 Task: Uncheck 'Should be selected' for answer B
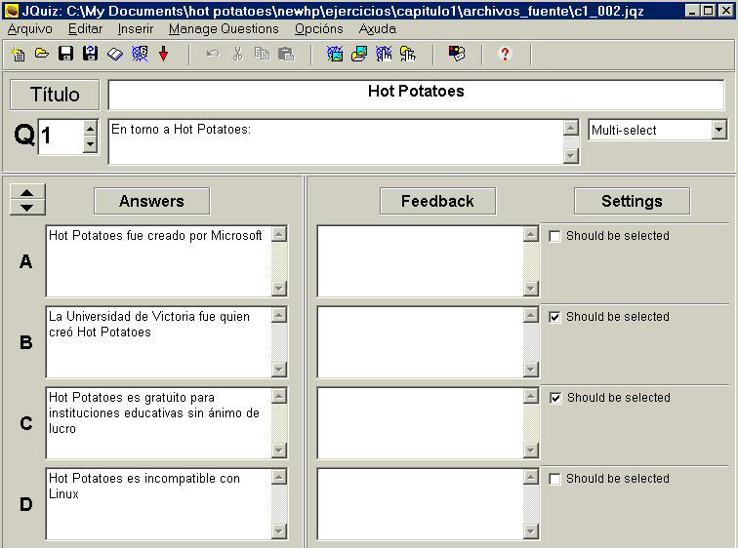click(x=554, y=317)
